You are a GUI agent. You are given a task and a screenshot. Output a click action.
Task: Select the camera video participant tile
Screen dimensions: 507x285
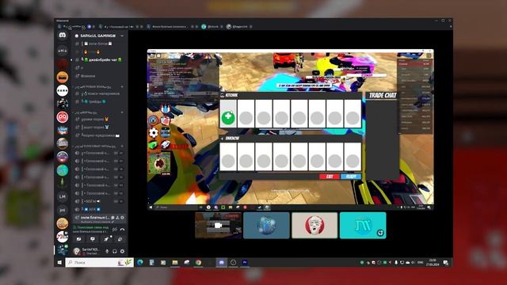click(219, 225)
